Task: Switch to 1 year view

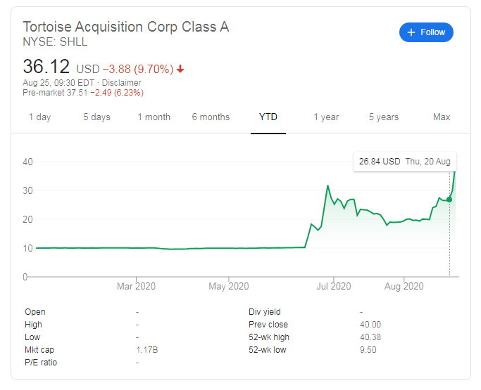Action: coord(326,117)
